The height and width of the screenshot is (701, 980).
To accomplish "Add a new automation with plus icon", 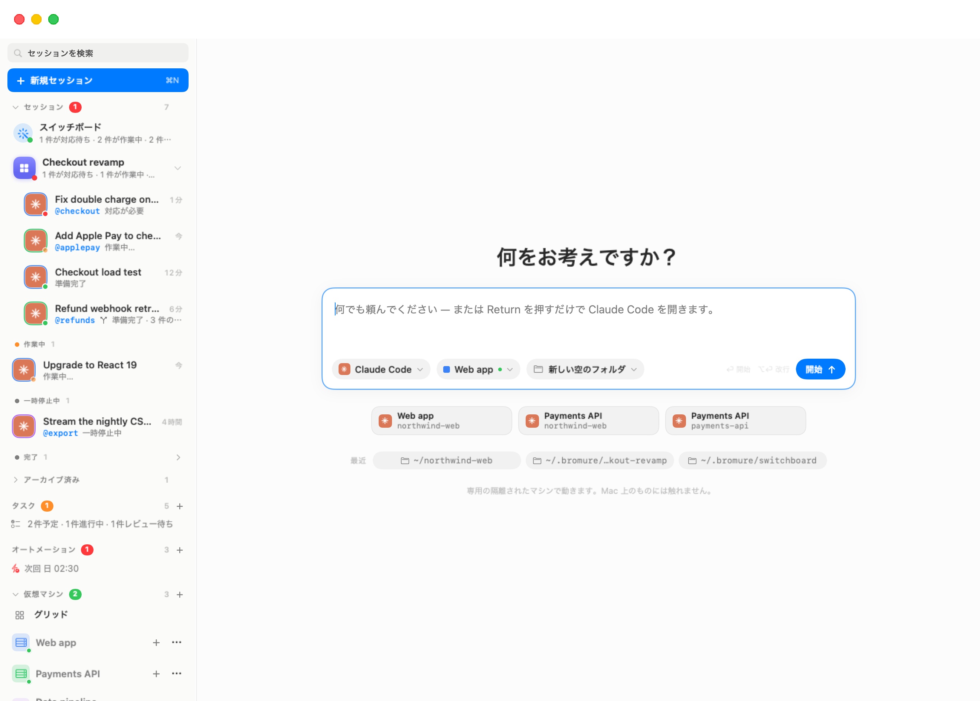I will click(180, 550).
